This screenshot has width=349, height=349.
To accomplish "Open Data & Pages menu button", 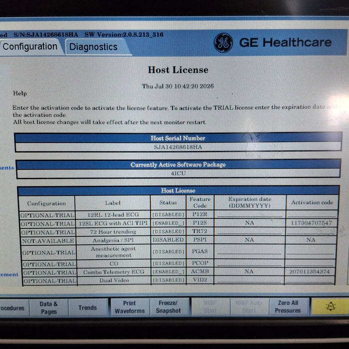I will point(49,308).
